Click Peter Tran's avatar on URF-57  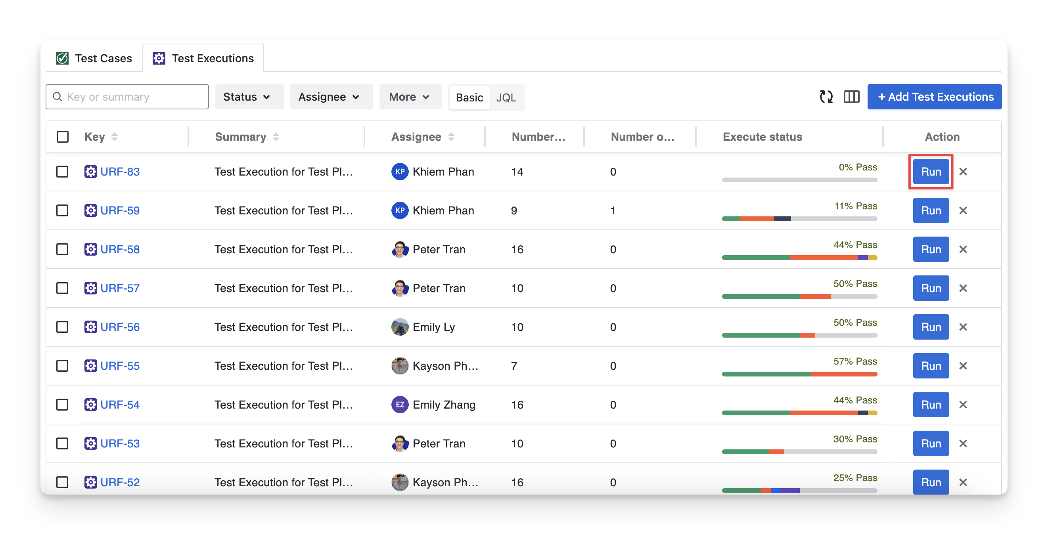[400, 288]
